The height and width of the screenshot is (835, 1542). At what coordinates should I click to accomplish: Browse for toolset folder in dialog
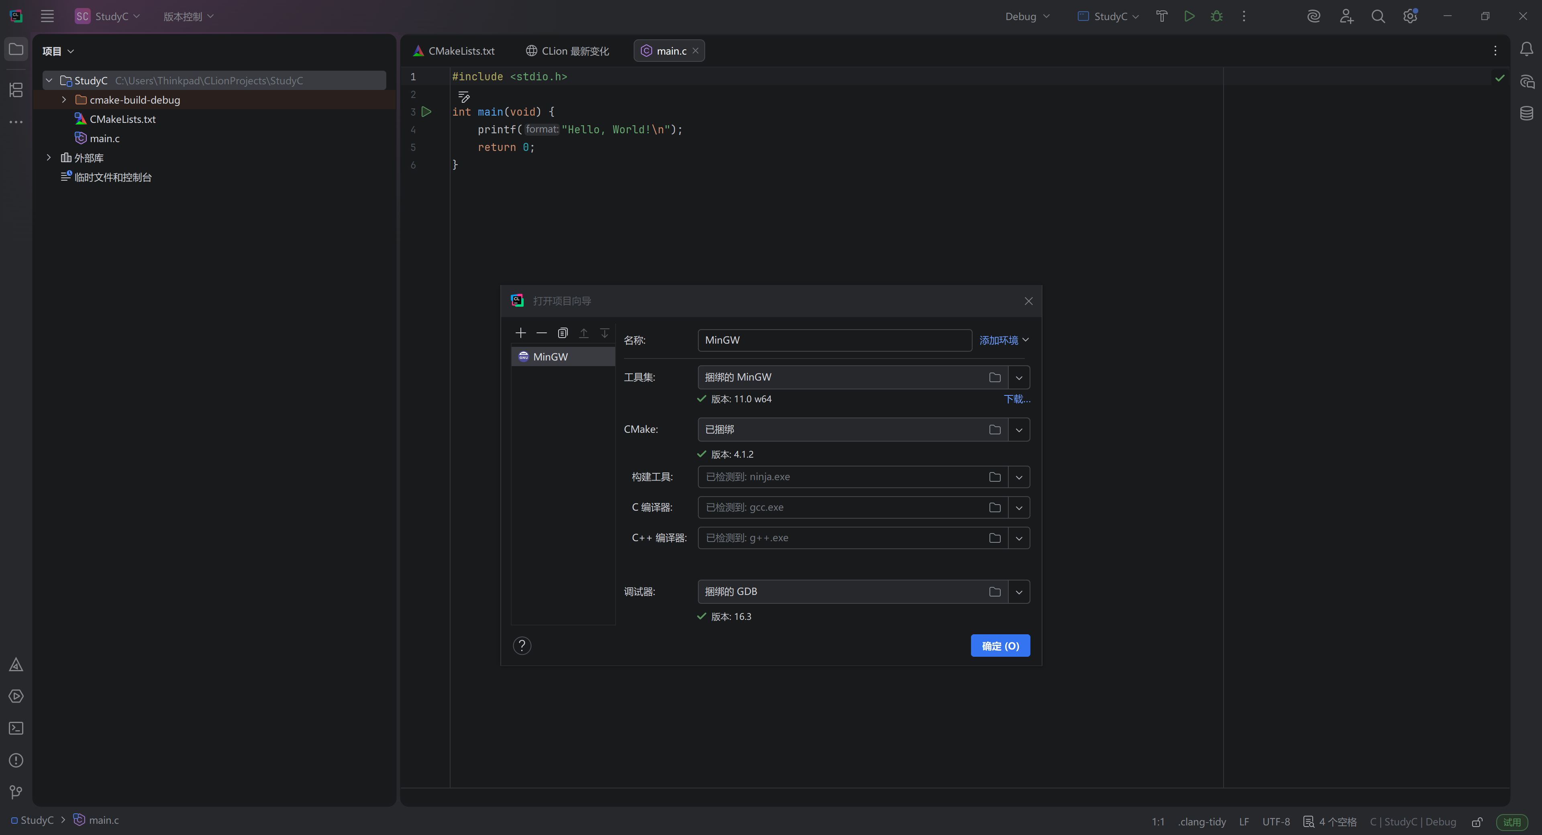coord(995,377)
